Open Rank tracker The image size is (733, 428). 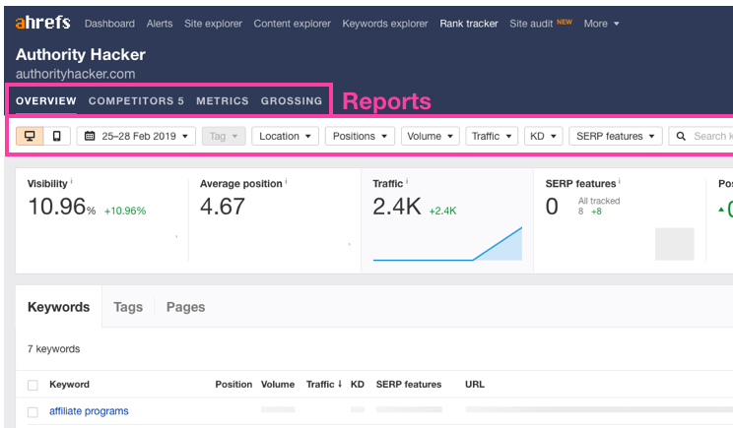(x=469, y=24)
